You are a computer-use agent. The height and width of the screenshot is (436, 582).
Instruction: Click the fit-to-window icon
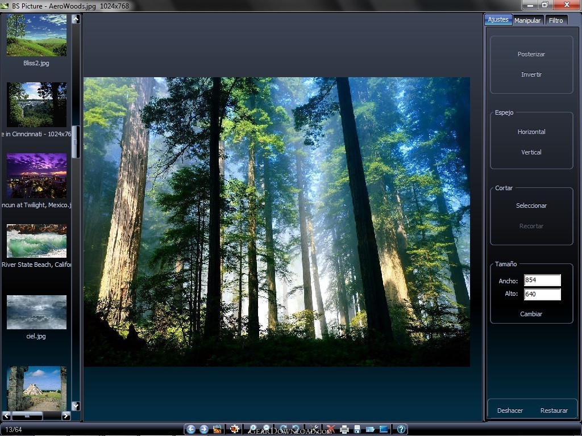pos(235,429)
